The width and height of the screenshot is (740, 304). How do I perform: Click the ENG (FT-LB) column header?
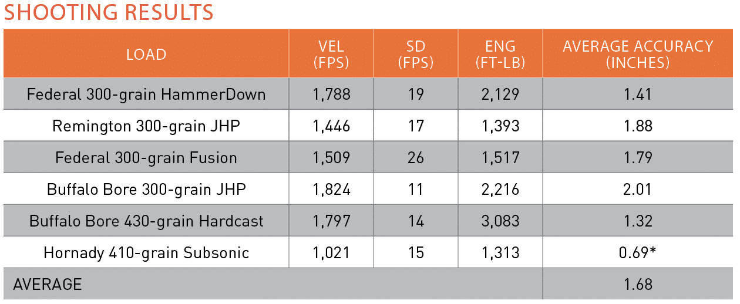[x=500, y=55]
